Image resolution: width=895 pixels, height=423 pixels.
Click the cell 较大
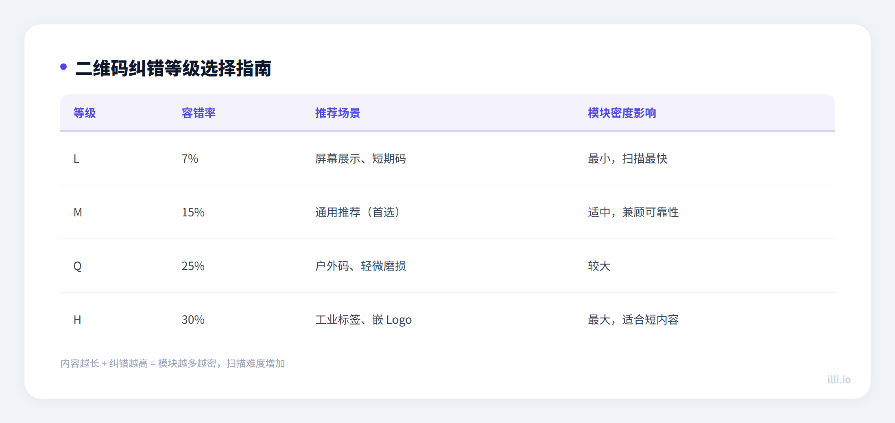[599, 266]
